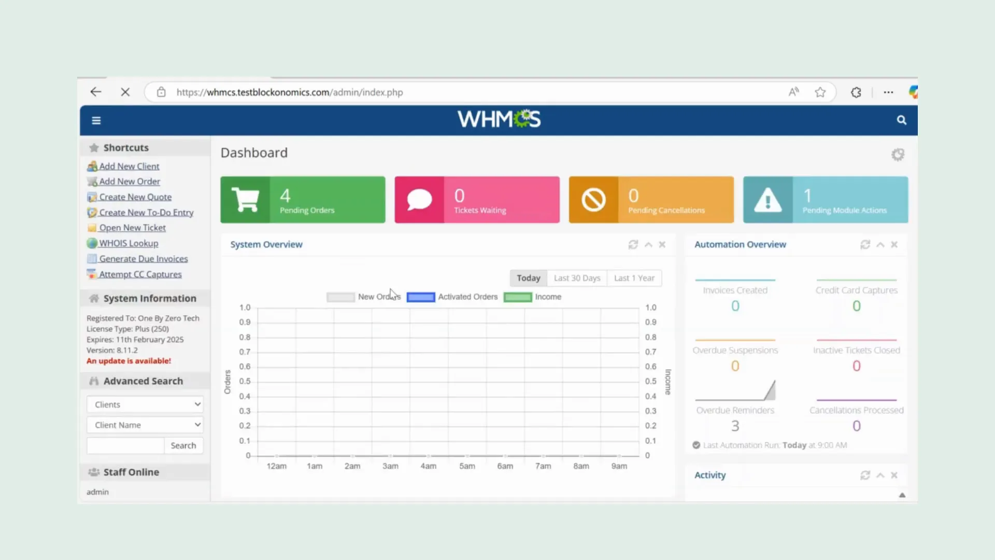
Task: Open the 4 Pending Orders tile
Action: [303, 200]
